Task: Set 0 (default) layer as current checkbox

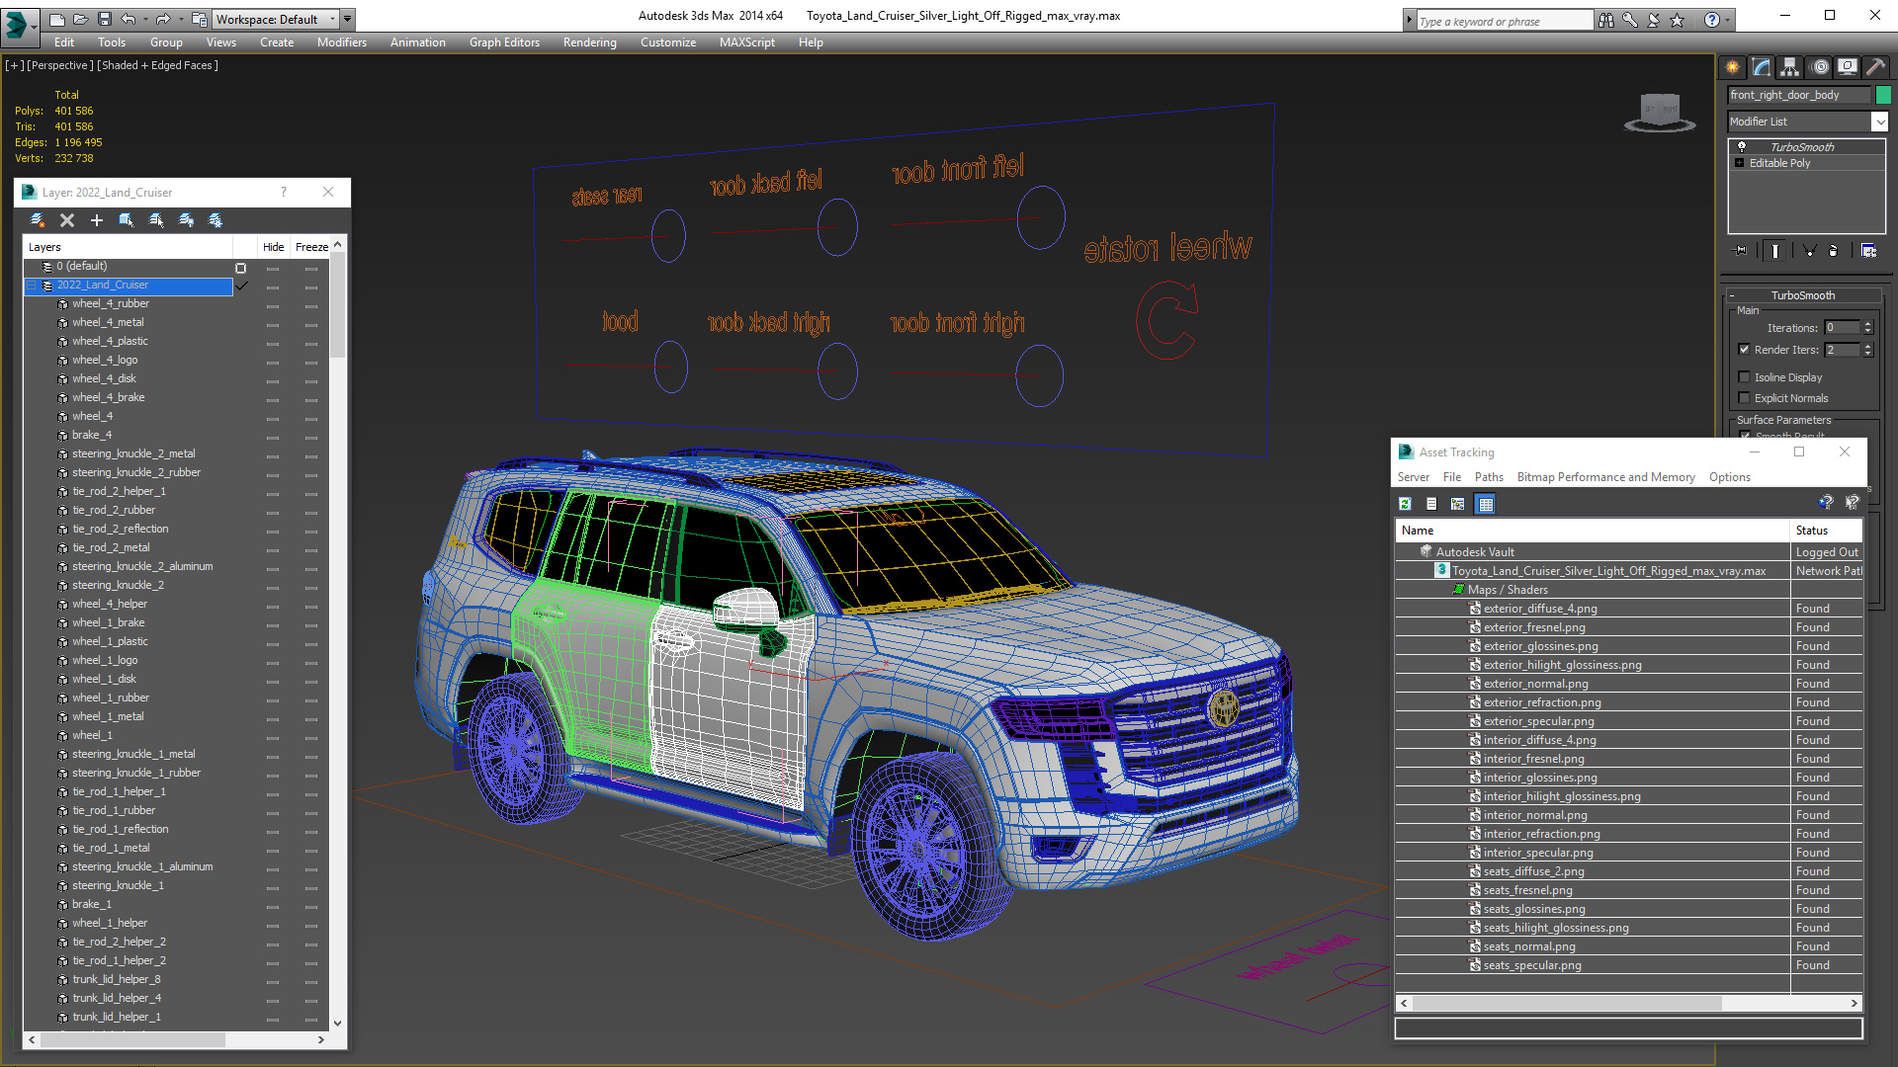Action: tap(240, 268)
